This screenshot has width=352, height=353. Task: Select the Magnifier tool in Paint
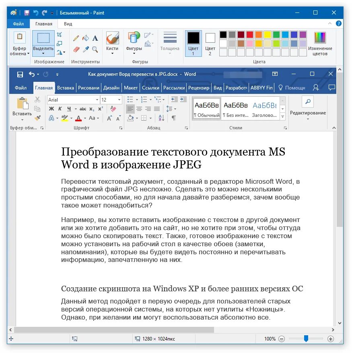pos(95,49)
